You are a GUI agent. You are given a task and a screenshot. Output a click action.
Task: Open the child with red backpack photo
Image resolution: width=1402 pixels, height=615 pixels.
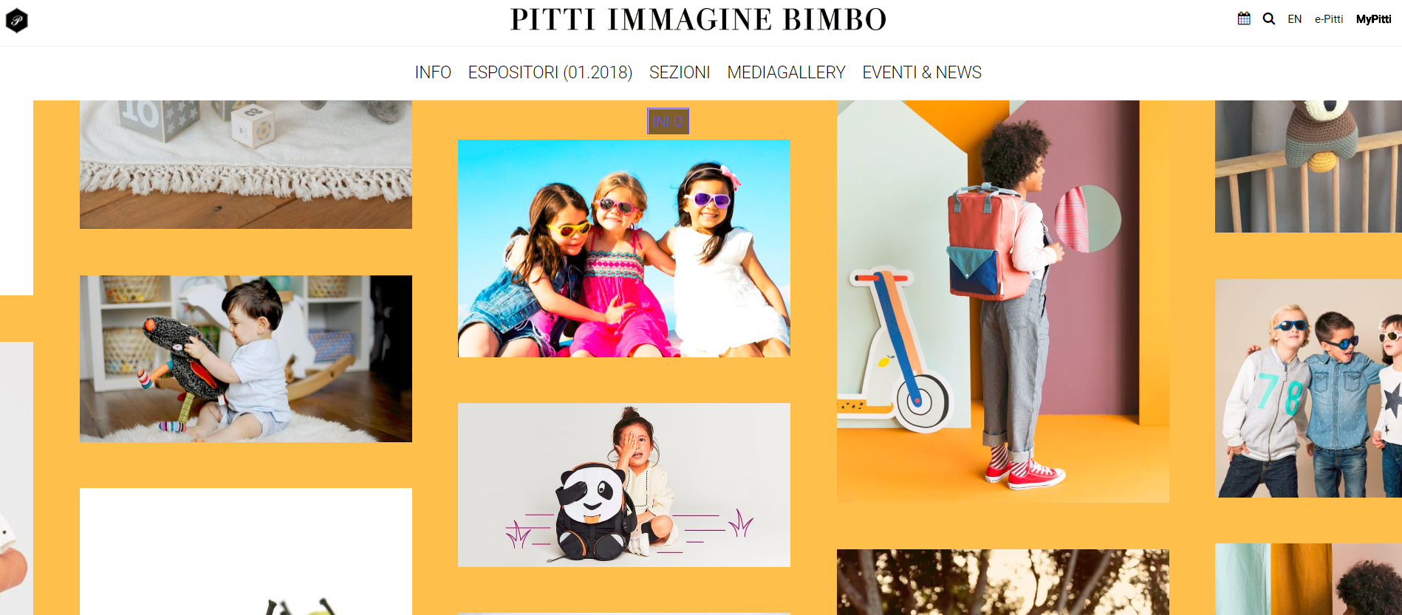click(x=1003, y=301)
